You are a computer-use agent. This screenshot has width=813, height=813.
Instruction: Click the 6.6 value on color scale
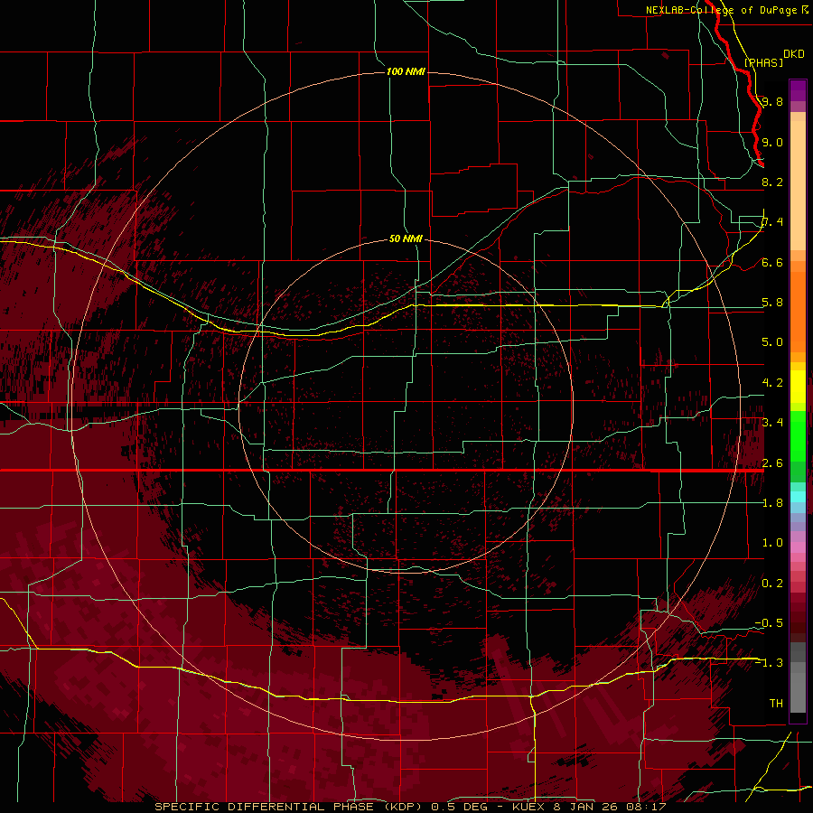[x=772, y=262]
